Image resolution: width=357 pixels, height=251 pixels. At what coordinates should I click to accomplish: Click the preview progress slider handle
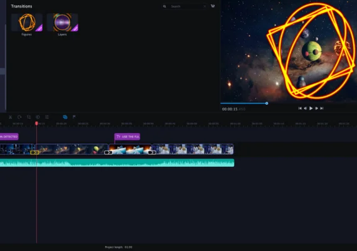coord(267,104)
